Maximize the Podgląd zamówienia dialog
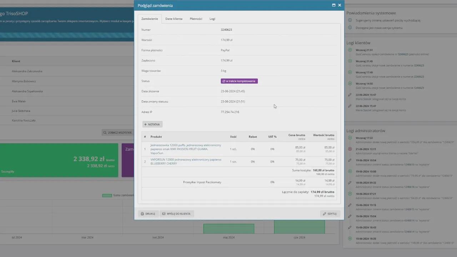Image resolution: width=457 pixels, height=257 pixels. pos(333,5)
